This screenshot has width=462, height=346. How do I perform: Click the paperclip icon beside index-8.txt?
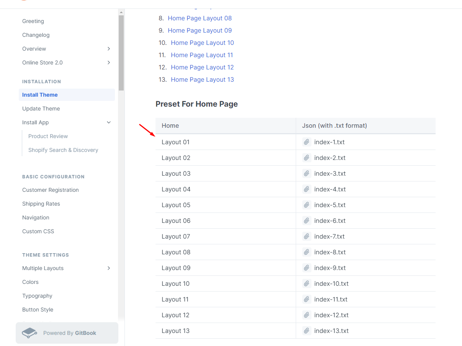click(306, 252)
